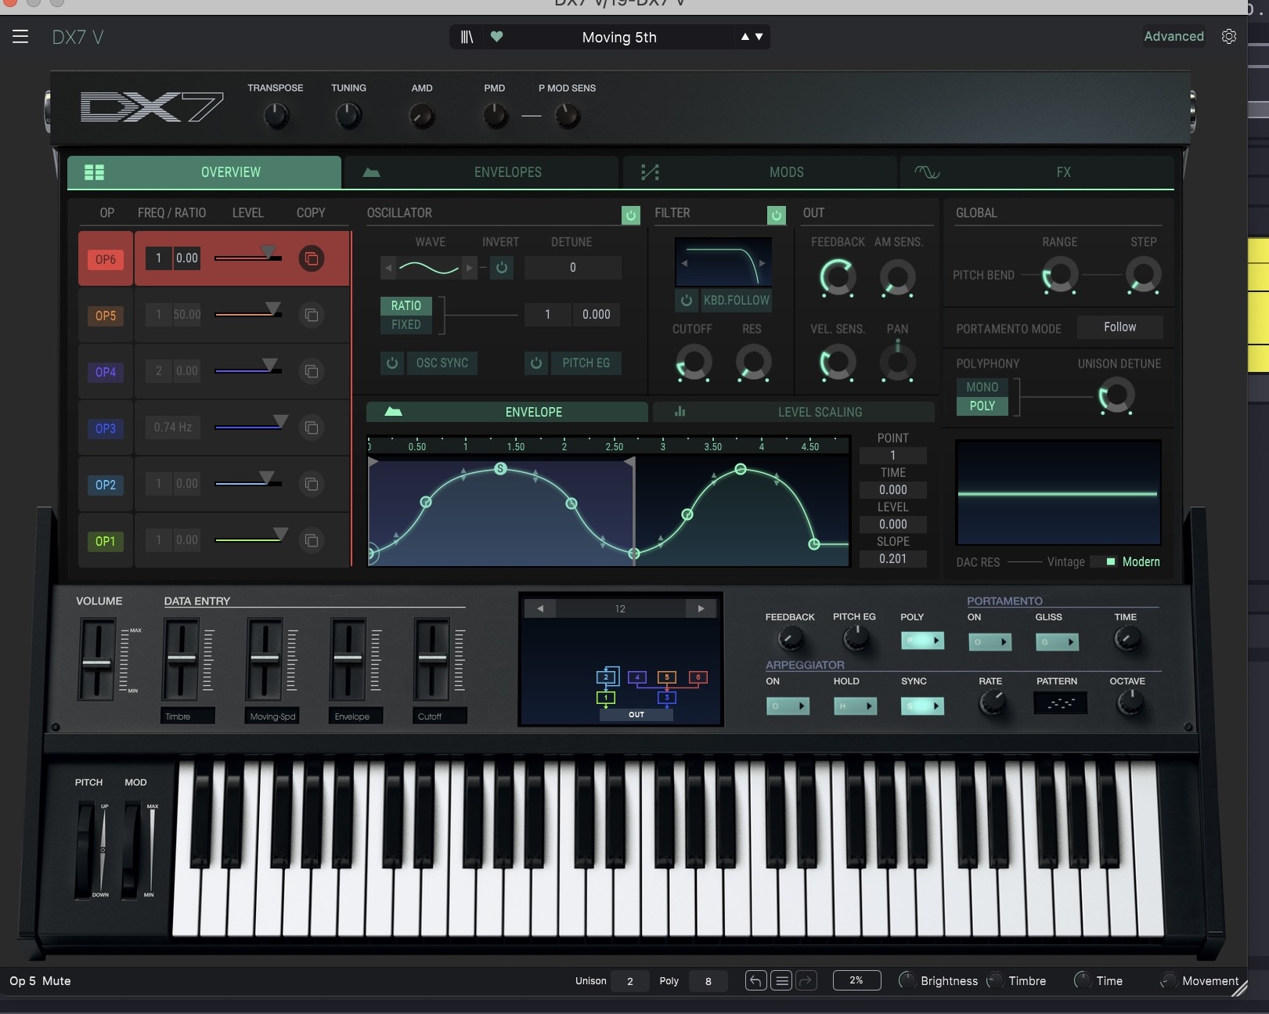This screenshot has width=1269, height=1014.
Task: Copy operator OP4 settings
Action: click(x=311, y=371)
